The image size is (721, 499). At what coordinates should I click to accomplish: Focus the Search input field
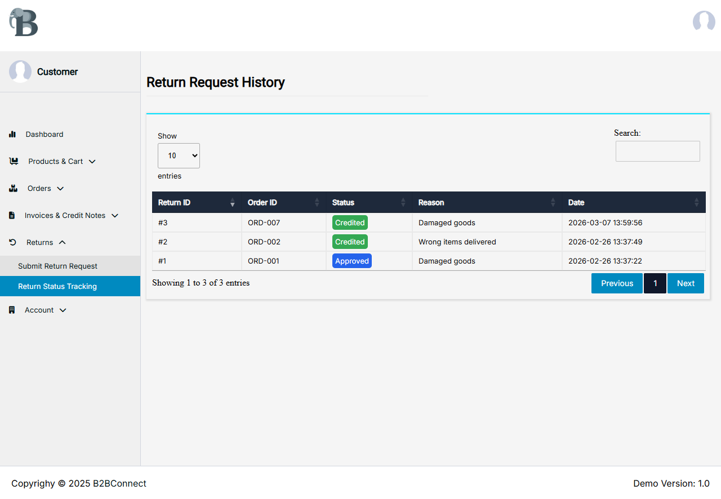pos(657,151)
